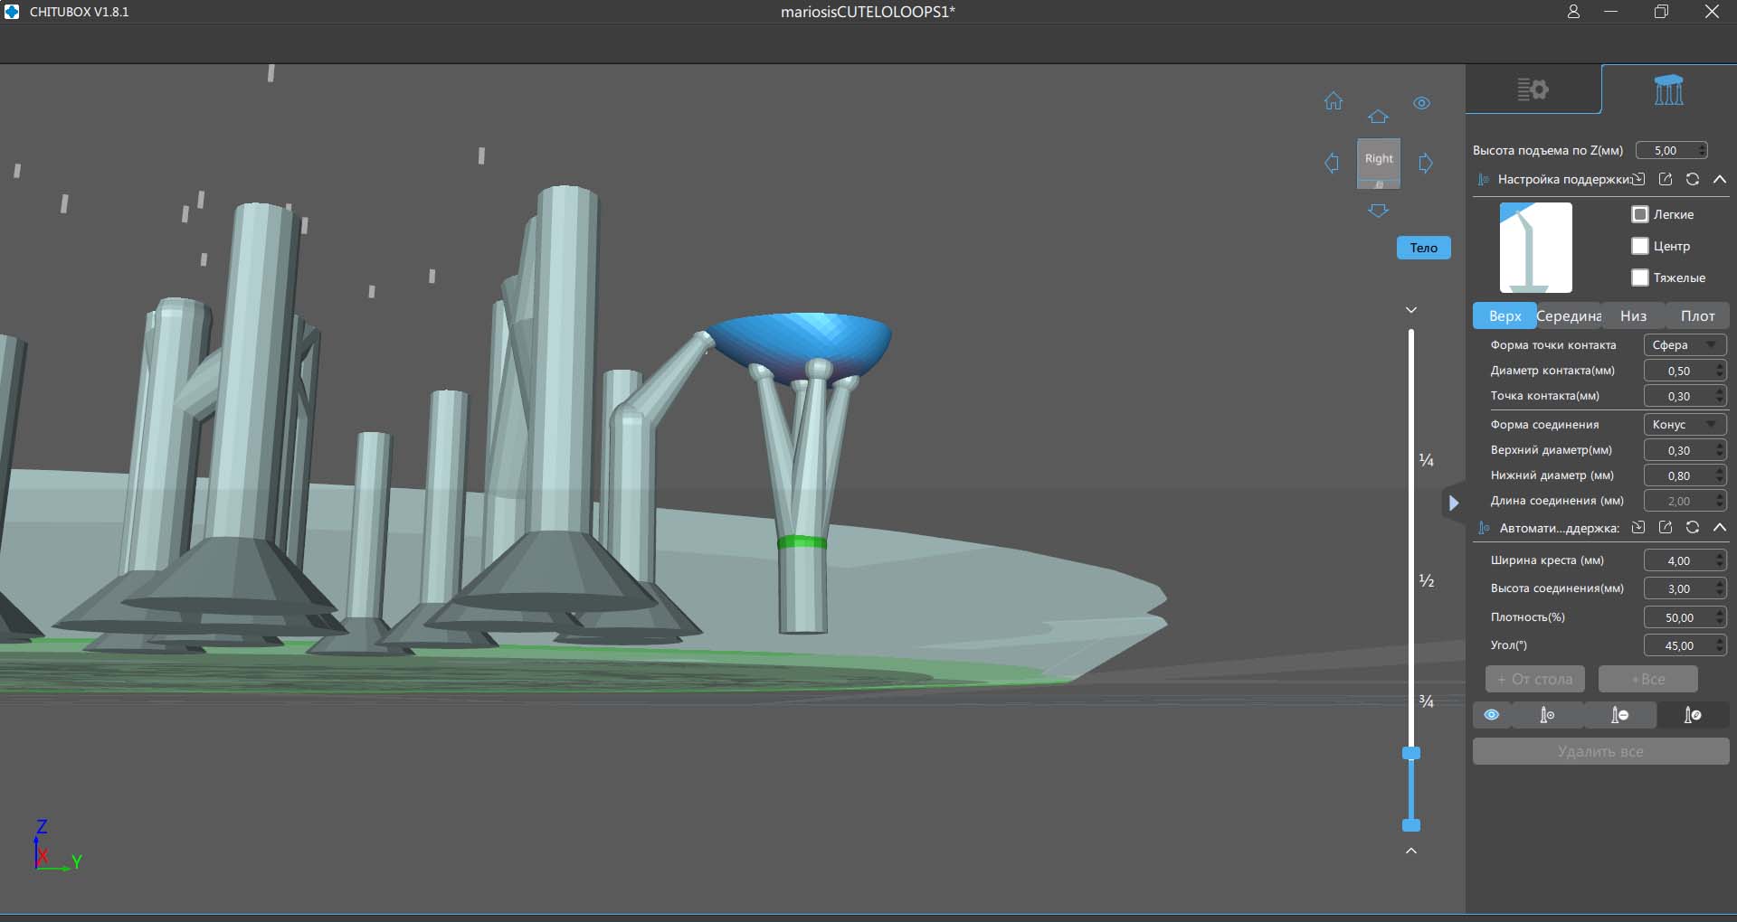This screenshot has height=922, width=1737.
Task: Select the edit support tool icon
Action: point(1692,715)
